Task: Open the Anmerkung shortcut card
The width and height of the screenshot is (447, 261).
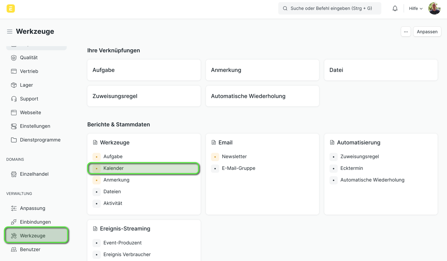Action: (262, 70)
